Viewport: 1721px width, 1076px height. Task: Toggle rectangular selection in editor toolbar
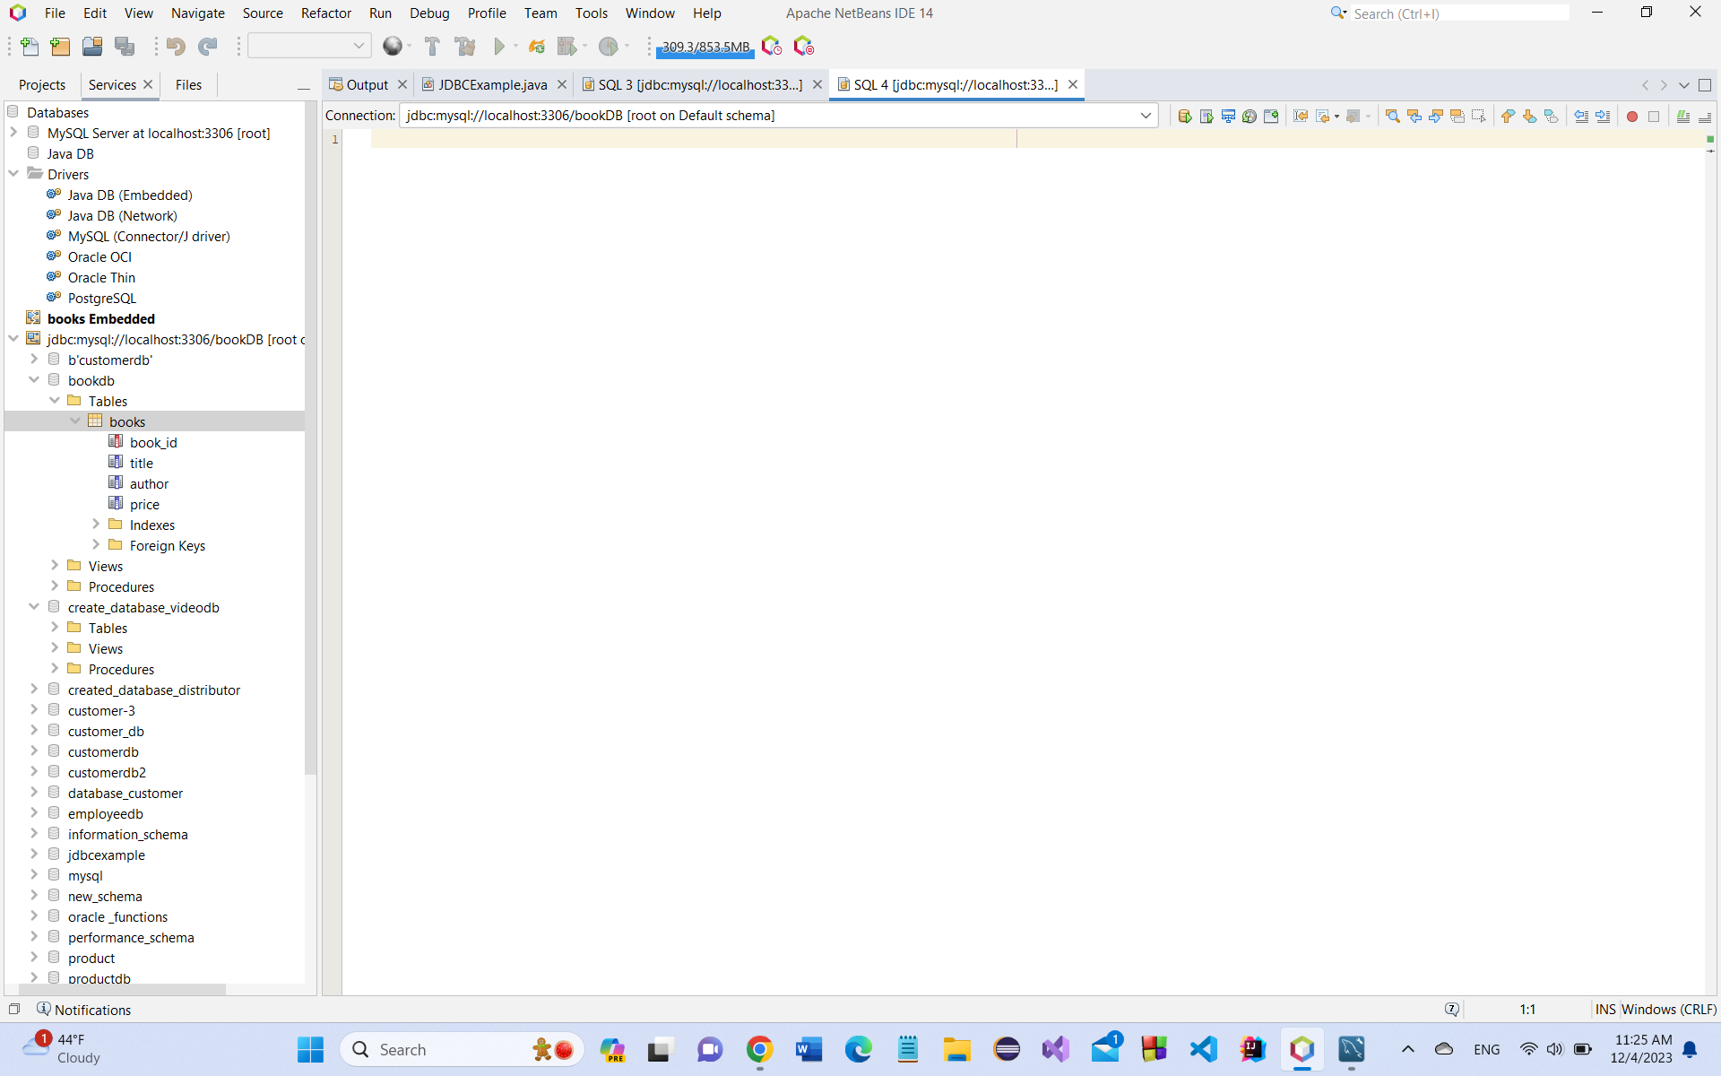1478,116
